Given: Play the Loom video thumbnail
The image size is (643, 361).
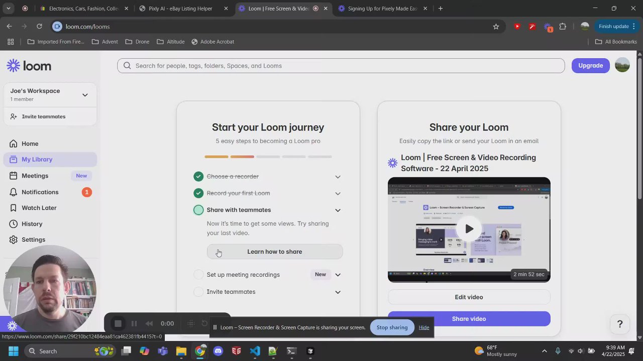Looking at the screenshot, I should (469, 229).
